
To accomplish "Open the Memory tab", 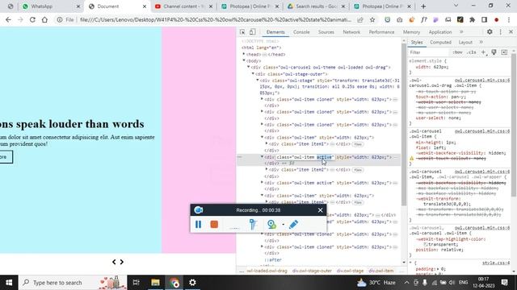I will tap(411, 32).
